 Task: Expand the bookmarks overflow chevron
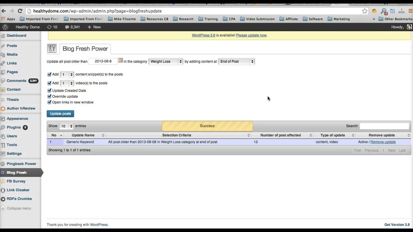(374, 19)
